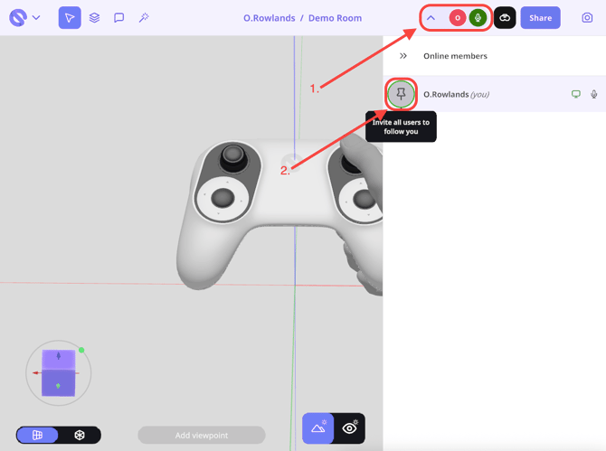
Task: Click the pin icon to invite followers
Action: click(x=402, y=94)
